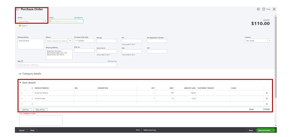The height and width of the screenshot is (137, 305).
Task: Click Print in the footer bar
Action: tap(138, 130)
